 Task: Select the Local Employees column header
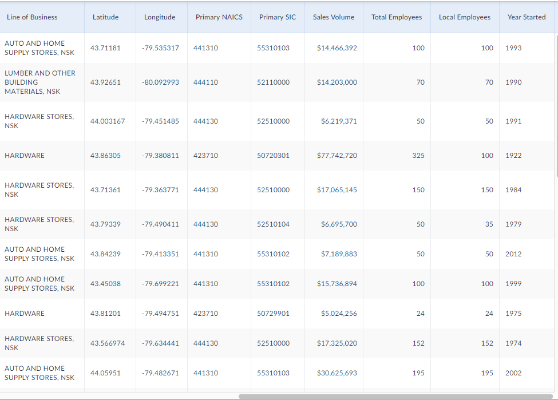[x=464, y=17]
